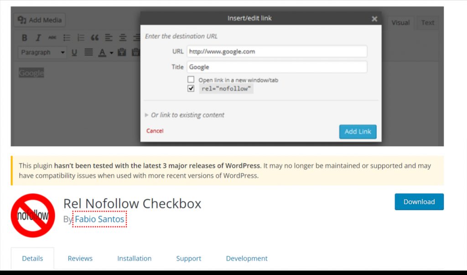Switch to the Text editing tab
This screenshot has width=467, height=275.
click(x=427, y=22)
